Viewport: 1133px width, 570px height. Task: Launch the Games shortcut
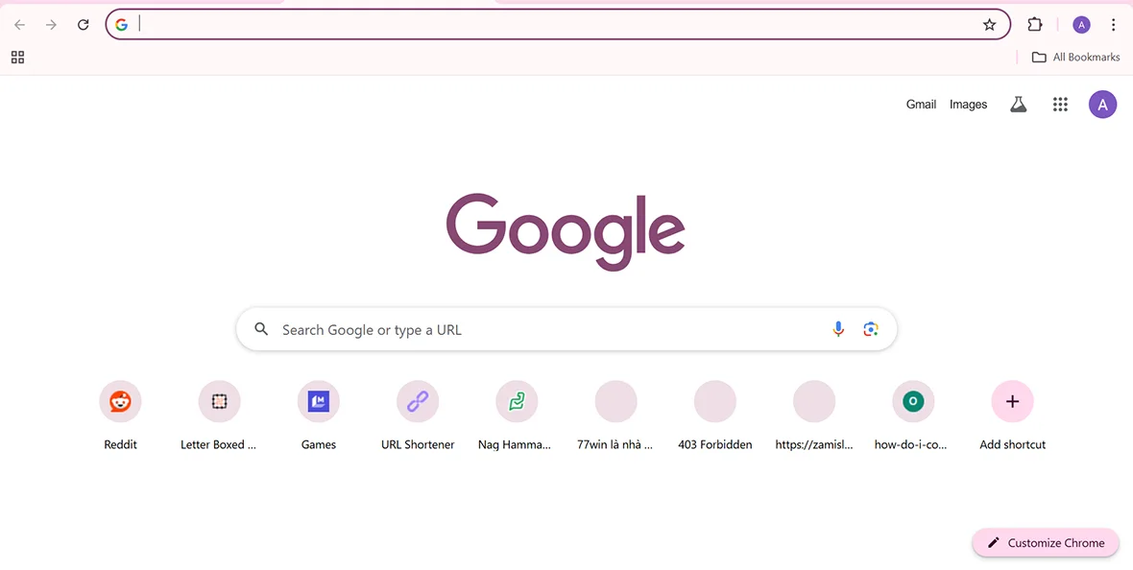(x=318, y=401)
